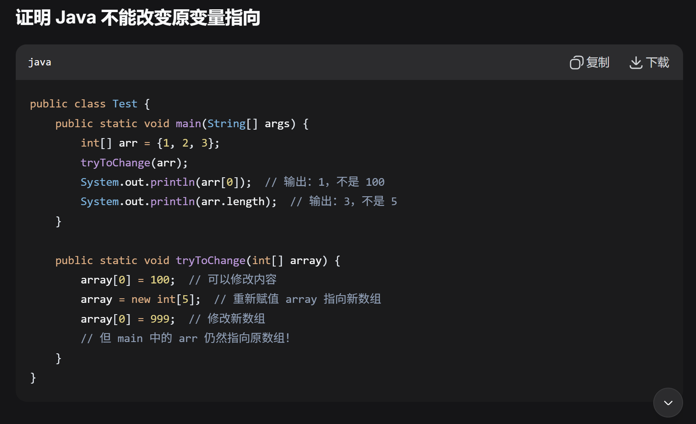The height and width of the screenshot is (424, 696).
Task: Click the comment '// 输出: 3, 不是 5'
Action: (344, 202)
